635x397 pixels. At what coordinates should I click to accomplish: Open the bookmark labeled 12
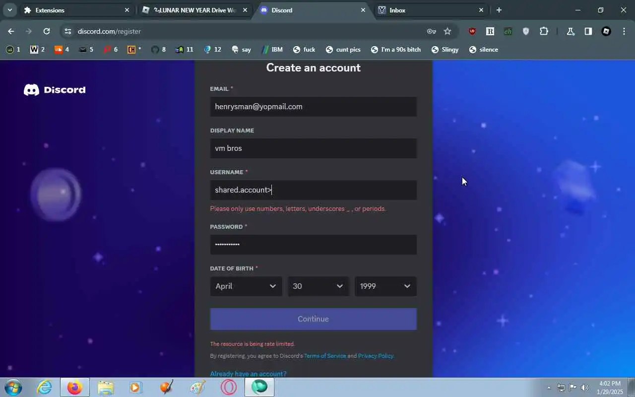pos(212,50)
